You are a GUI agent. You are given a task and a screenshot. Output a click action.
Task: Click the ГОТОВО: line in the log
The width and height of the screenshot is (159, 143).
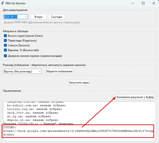(10, 127)
